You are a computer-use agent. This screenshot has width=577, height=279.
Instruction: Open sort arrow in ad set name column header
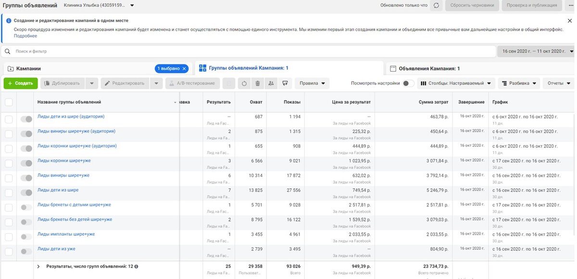(175, 102)
